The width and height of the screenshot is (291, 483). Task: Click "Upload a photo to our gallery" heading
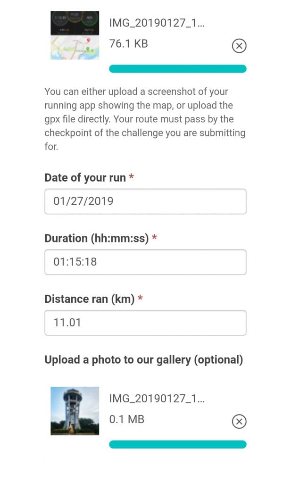tap(143, 360)
